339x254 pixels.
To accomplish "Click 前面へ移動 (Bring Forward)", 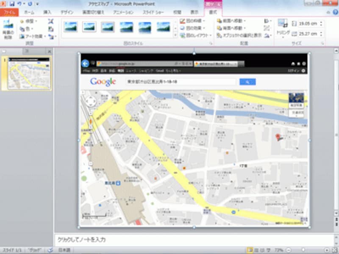I will click(x=231, y=21).
